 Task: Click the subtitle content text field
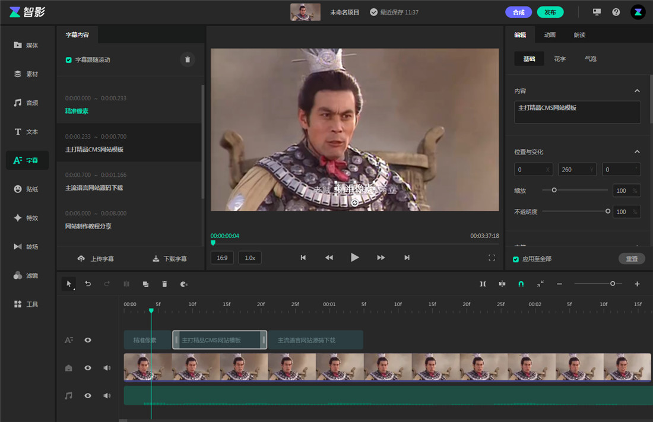click(577, 112)
